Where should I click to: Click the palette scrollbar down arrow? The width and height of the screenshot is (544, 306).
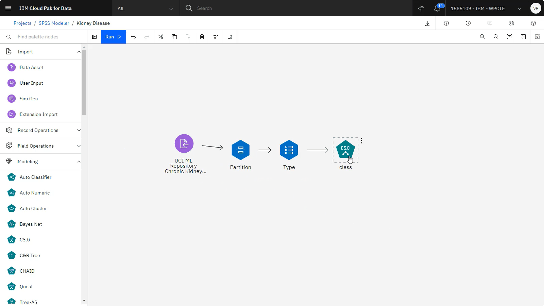click(x=84, y=301)
